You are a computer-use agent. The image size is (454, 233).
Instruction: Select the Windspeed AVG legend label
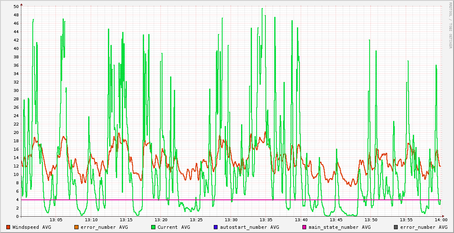(x=32, y=227)
